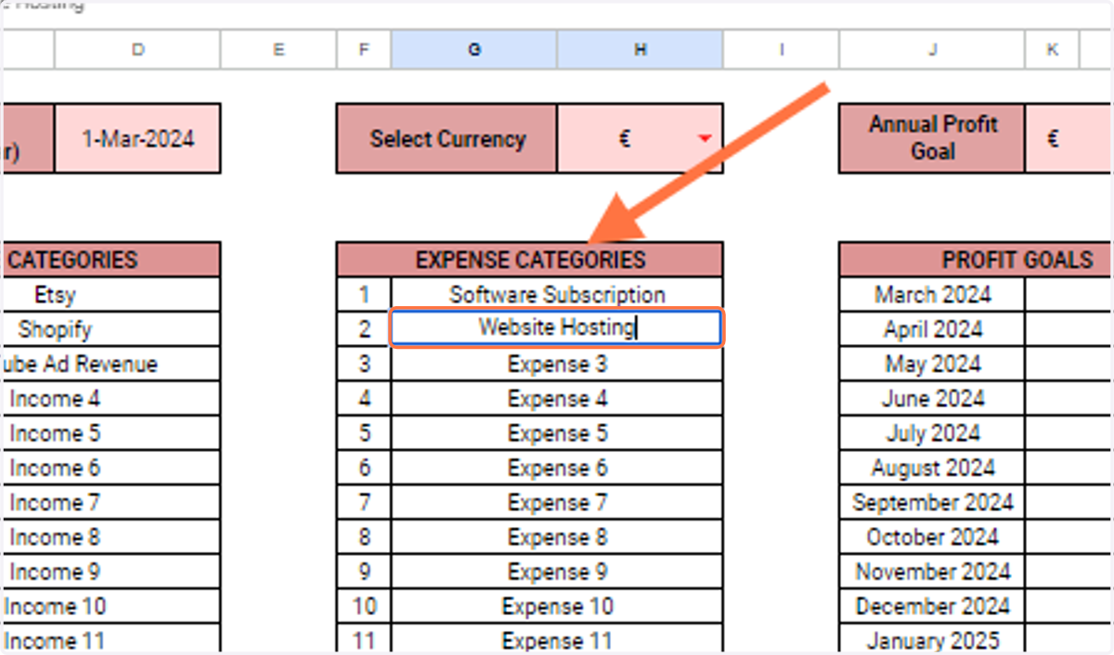Click the EXPENSE CATEGORIES header cell

coord(530,260)
